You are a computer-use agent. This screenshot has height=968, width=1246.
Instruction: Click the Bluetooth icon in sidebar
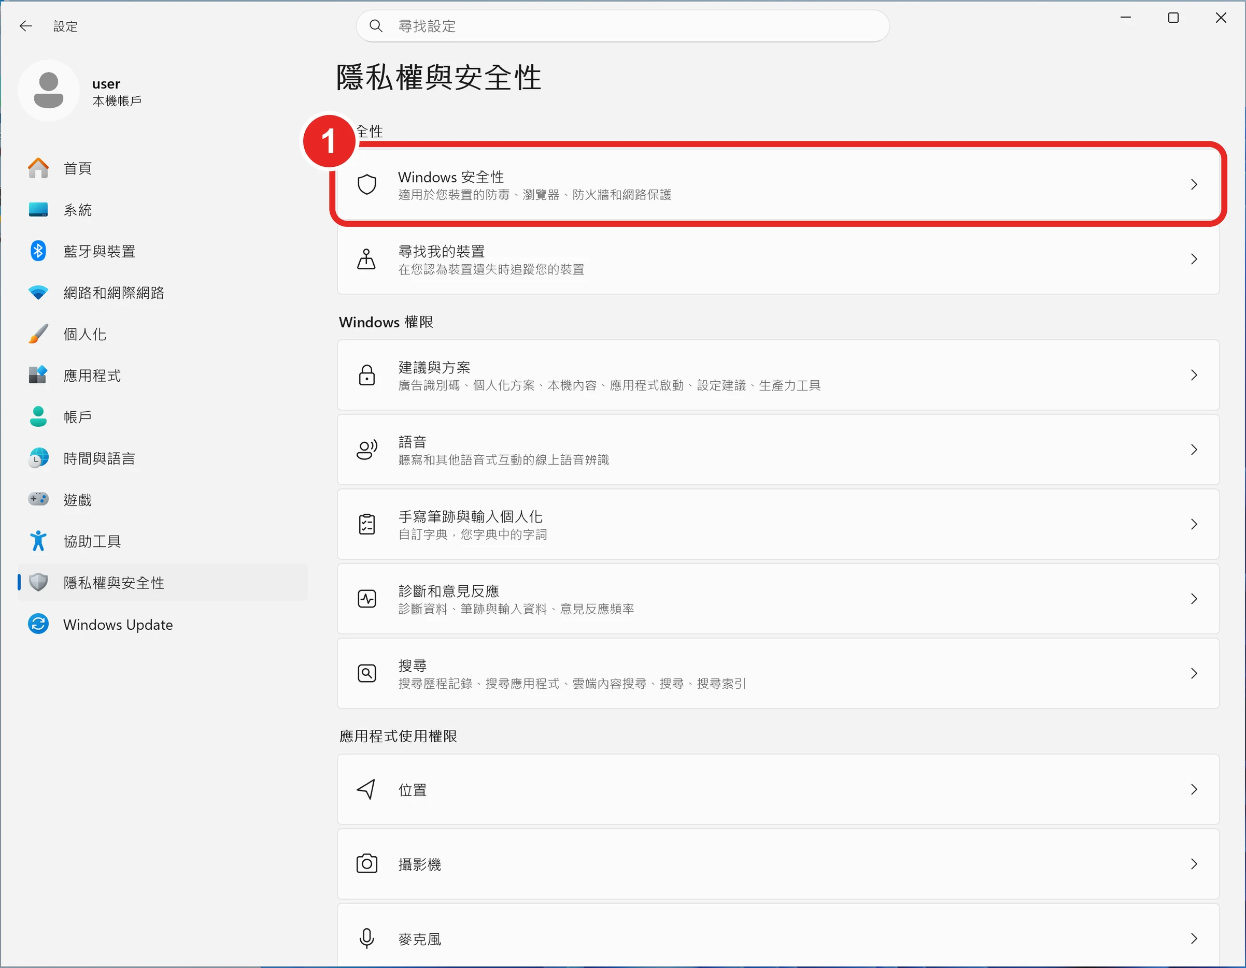pos(38,251)
